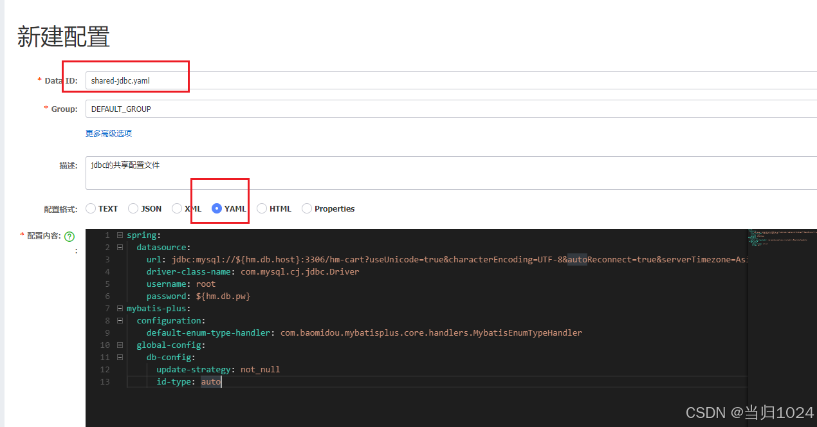Collapse the spring: block on line 1
Screen dimensions: 817x427
[120, 235]
